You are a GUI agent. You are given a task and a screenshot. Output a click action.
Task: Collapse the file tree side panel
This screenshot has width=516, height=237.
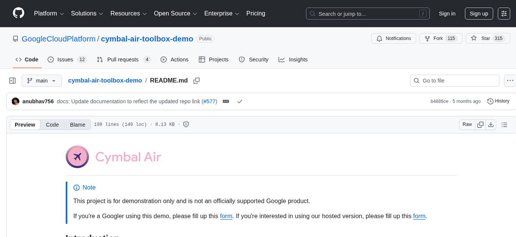12,80
